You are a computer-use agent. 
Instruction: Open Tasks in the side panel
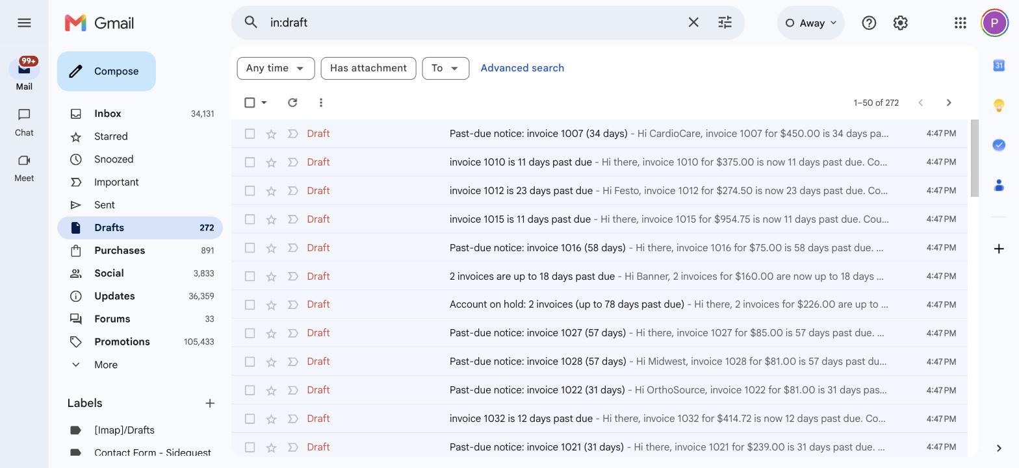pyautogui.click(x=999, y=145)
